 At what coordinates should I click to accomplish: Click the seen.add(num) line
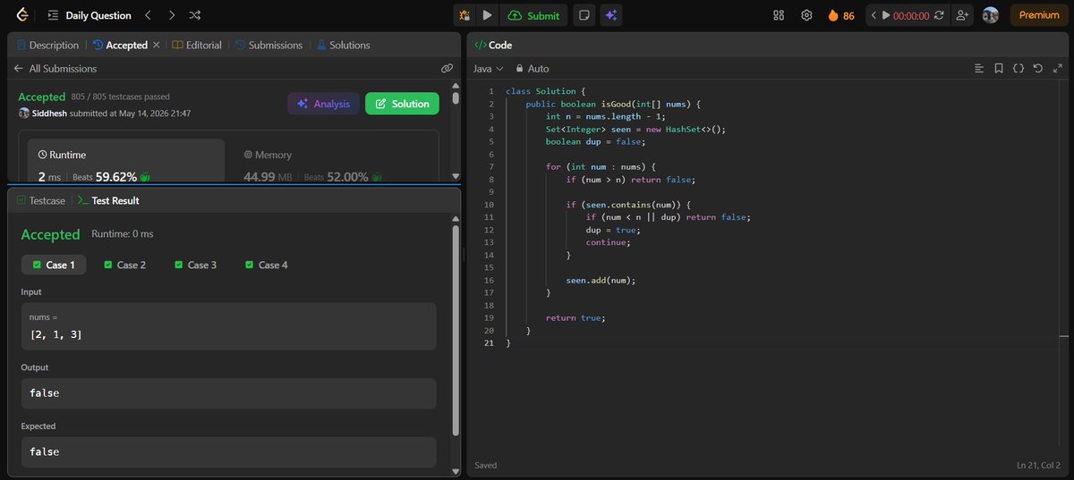[x=601, y=280]
